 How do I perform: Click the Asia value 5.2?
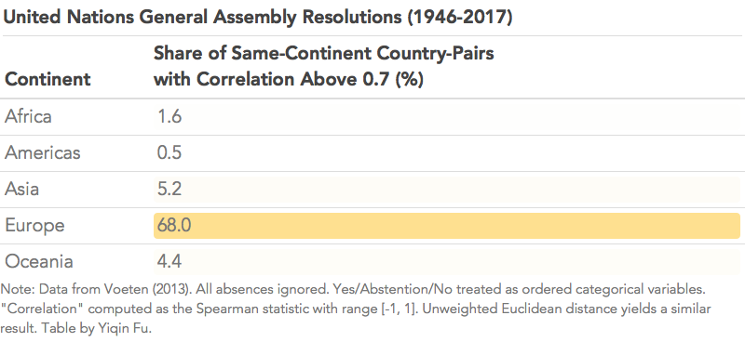[169, 190]
